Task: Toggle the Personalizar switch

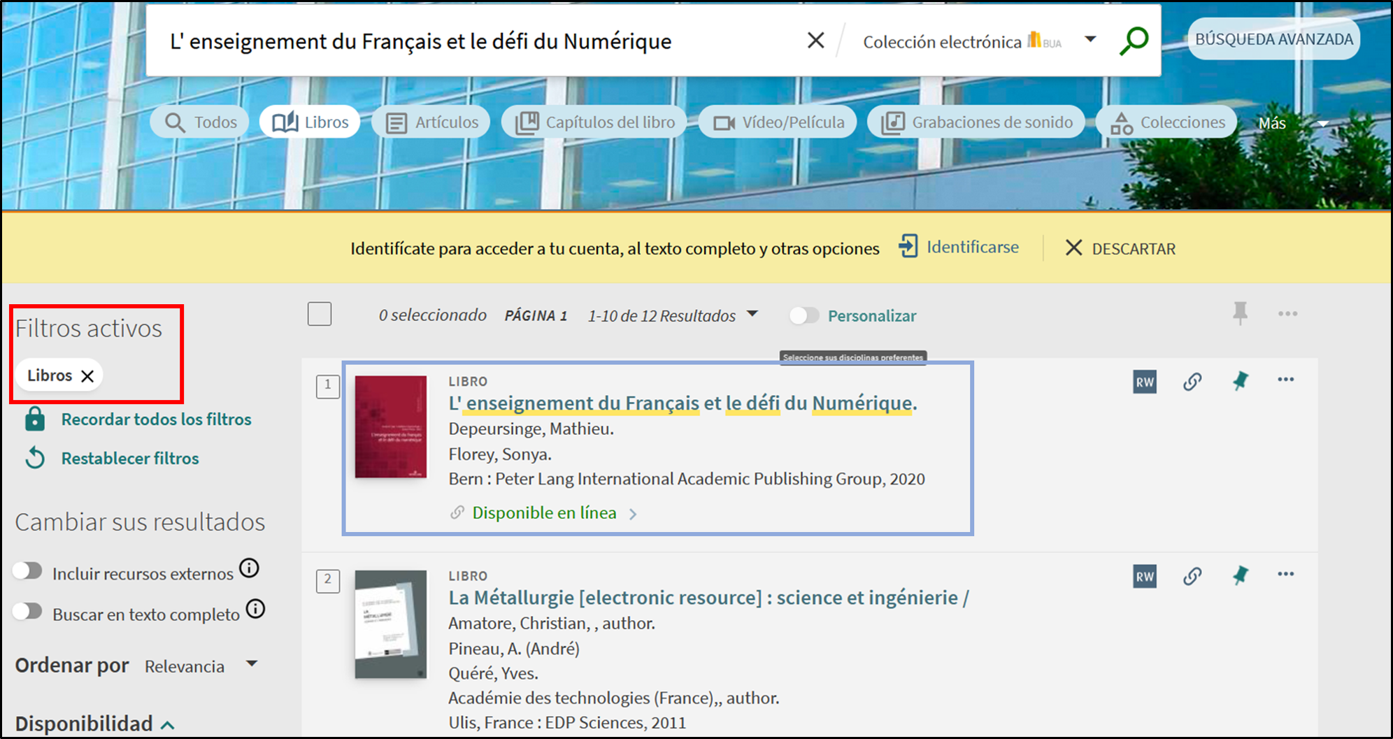Action: 803,316
